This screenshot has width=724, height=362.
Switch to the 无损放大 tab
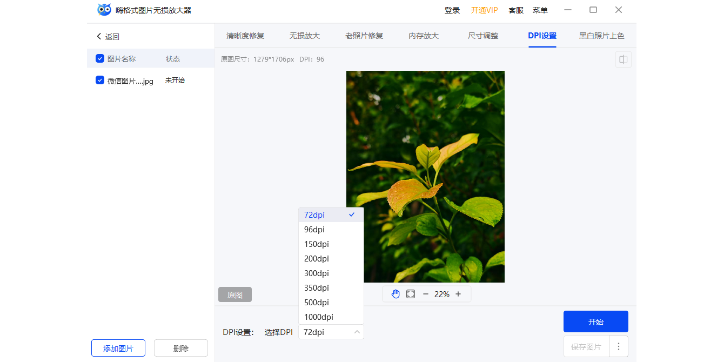pyautogui.click(x=305, y=36)
